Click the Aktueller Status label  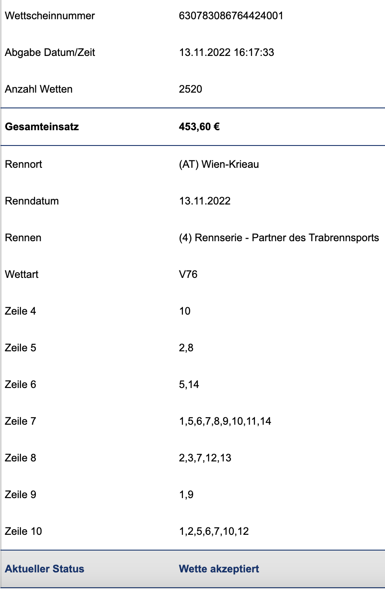pyautogui.click(x=45, y=569)
